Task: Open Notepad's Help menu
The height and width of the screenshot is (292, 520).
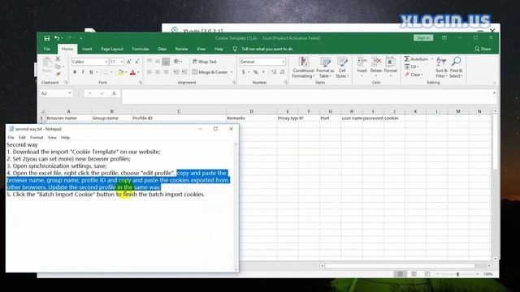Action: tap(65, 137)
